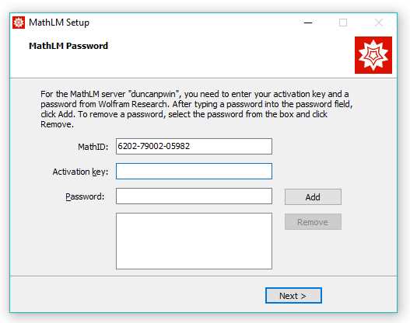Click the "MathLM Setup" window title text
Screen dimensions: 410x323
click(x=59, y=23)
